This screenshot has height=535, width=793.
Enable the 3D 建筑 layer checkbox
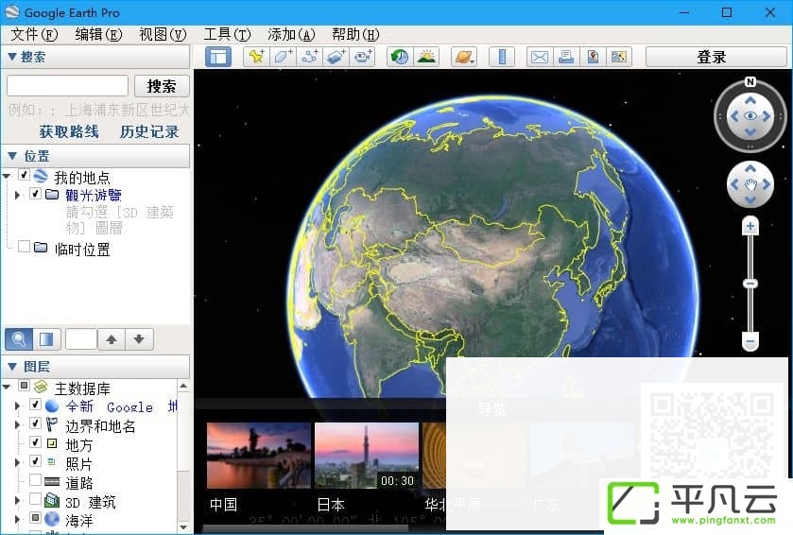coord(35,498)
